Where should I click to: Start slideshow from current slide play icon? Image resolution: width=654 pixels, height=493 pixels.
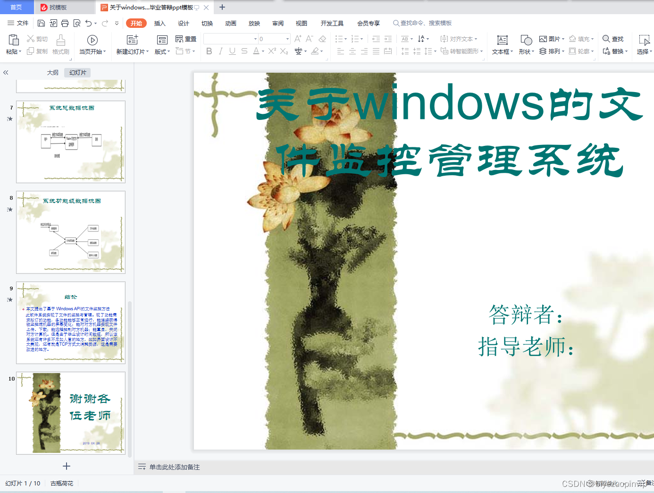92,40
